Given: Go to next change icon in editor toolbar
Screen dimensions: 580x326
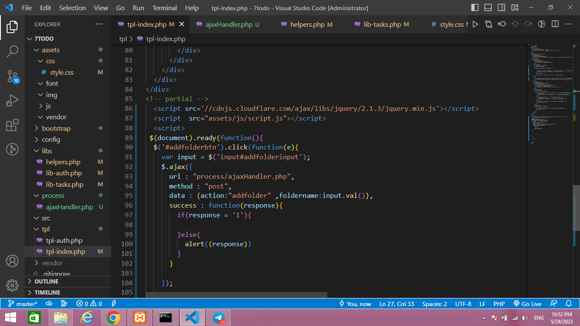Looking at the screenshot, I should click(528, 25).
